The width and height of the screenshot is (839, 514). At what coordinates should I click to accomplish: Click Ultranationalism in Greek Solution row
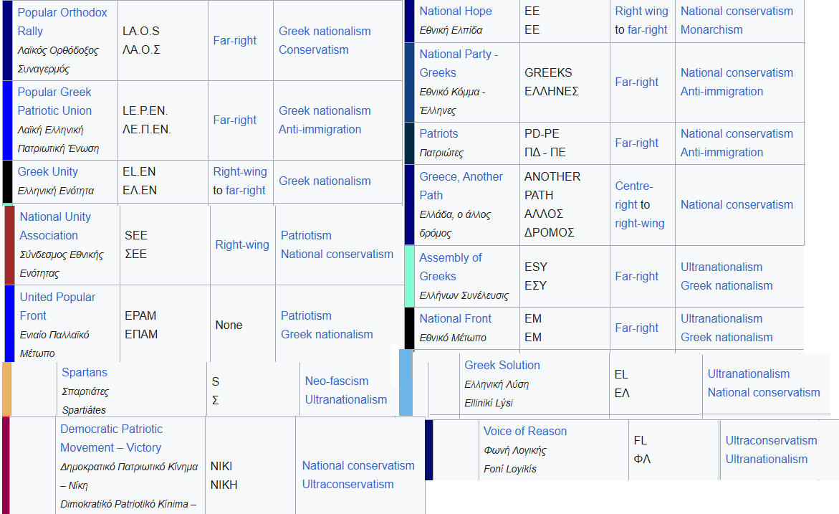click(x=749, y=373)
